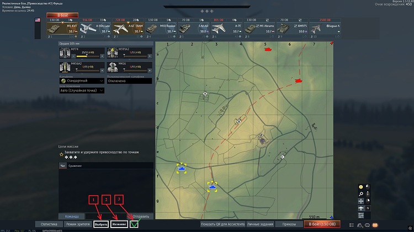Select the Чат tab
Viewport: 414px width, 232px height.
point(62,166)
